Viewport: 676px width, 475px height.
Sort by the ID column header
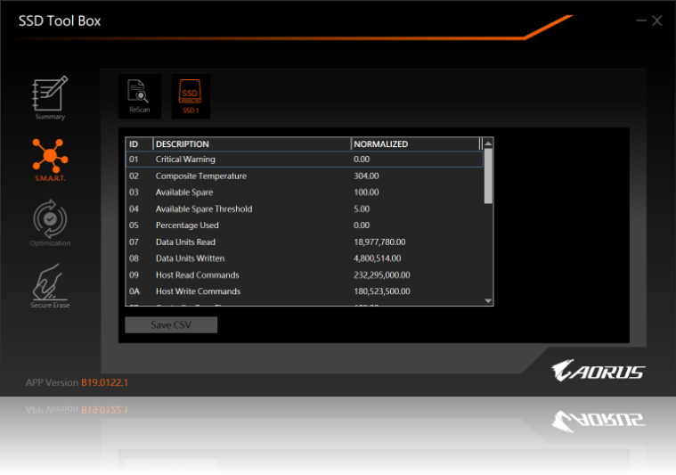tap(139, 143)
